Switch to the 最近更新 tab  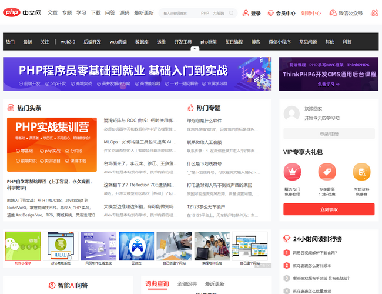[215, 284]
